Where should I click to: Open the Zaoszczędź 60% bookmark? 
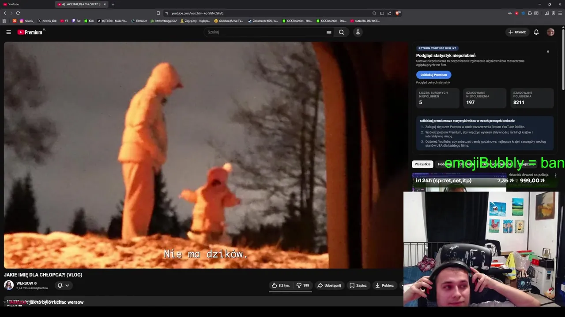(x=263, y=21)
